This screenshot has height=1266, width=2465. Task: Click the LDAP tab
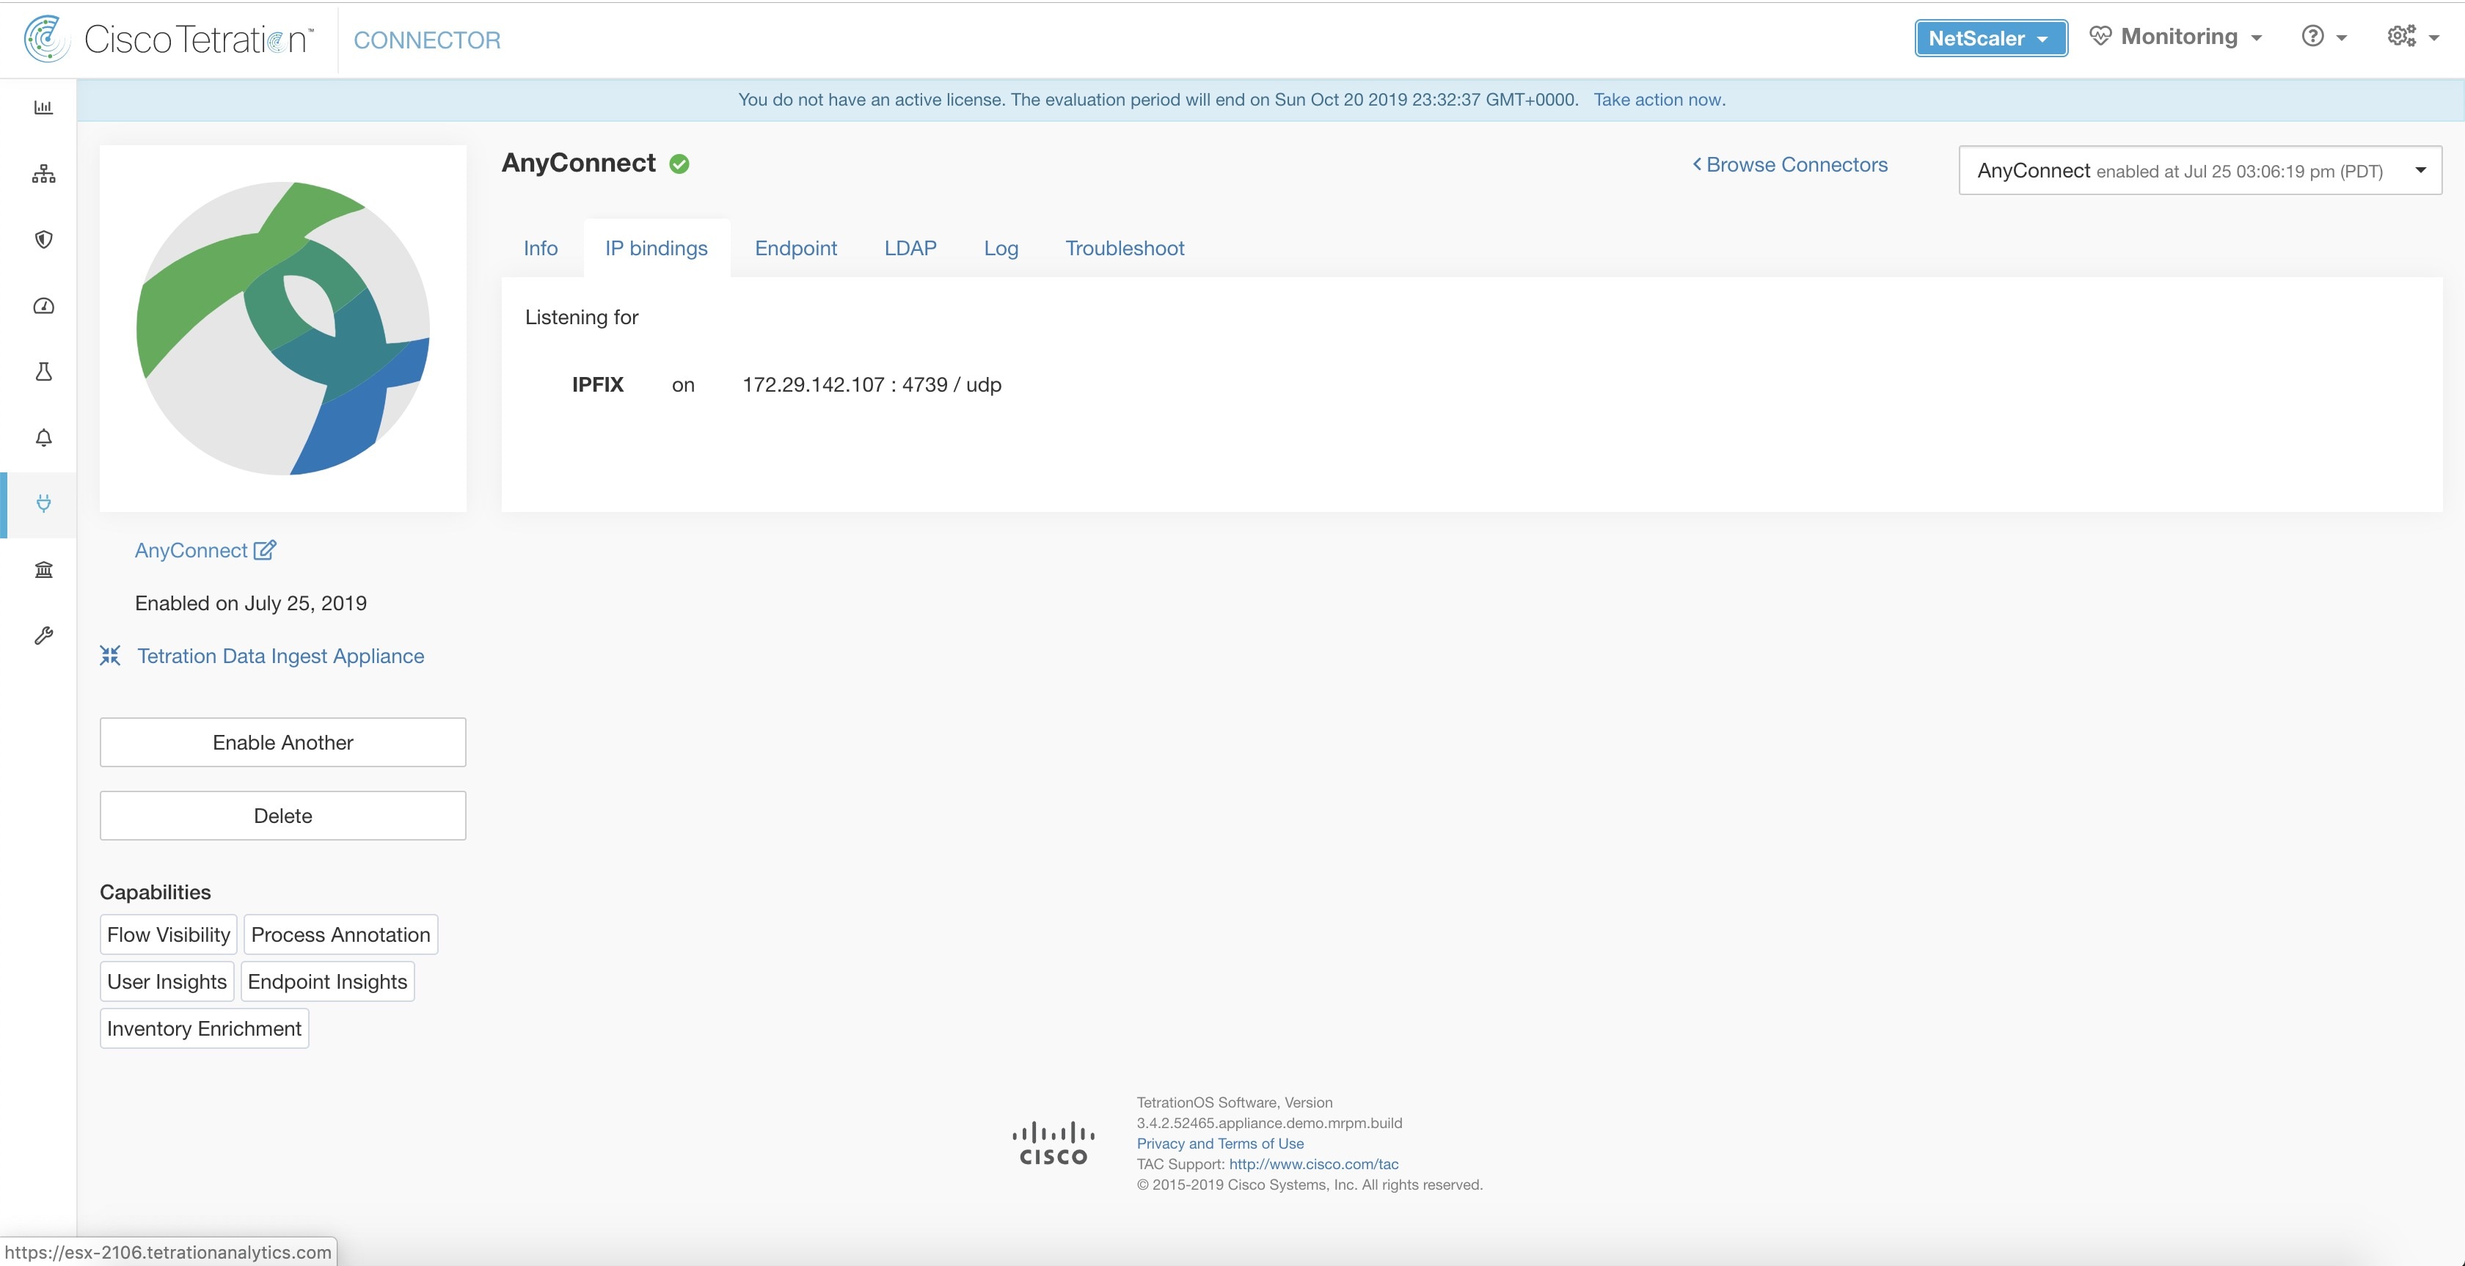[910, 247]
